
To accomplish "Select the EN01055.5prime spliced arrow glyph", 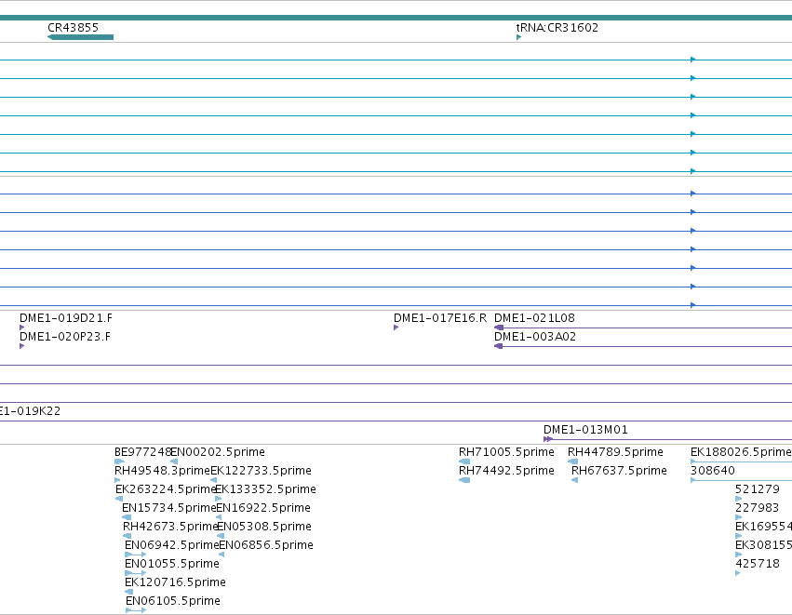I will (135, 573).
